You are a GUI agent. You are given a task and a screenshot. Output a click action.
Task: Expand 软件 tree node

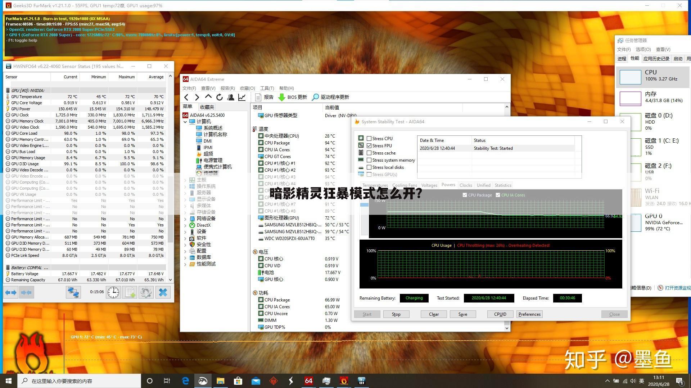185,238
